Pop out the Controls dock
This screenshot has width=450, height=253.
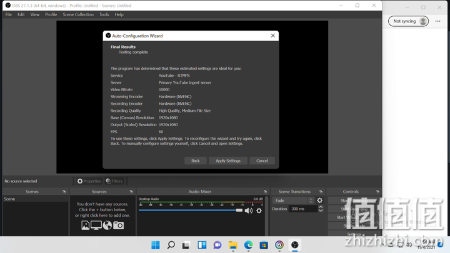point(377,192)
